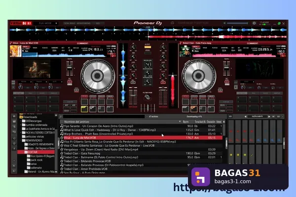Select the Downloads folder in tree
Viewport: 296px width, 197px height.
click(30, 117)
